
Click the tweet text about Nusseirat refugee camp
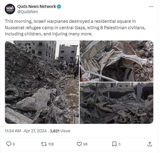coord(75,28)
